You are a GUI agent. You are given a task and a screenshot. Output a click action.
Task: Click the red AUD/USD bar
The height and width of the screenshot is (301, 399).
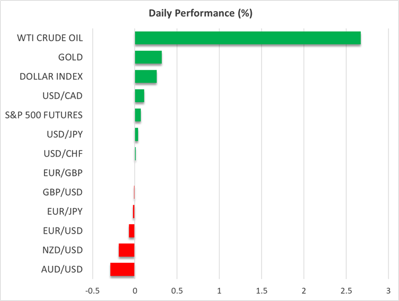[x=122, y=269]
